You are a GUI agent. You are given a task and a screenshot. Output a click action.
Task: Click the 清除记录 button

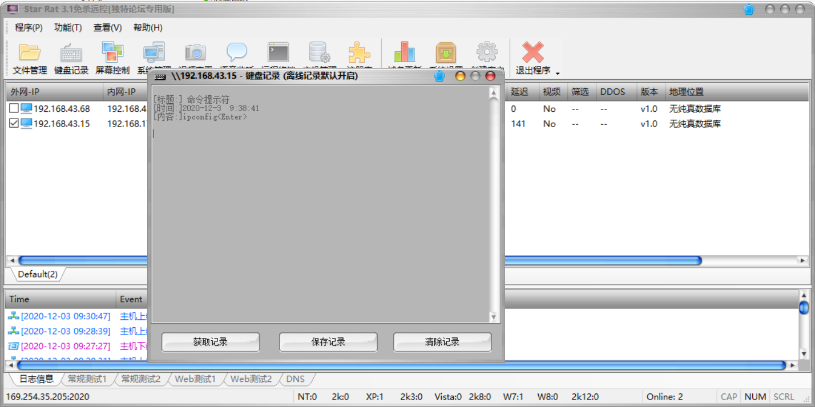(x=442, y=342)
